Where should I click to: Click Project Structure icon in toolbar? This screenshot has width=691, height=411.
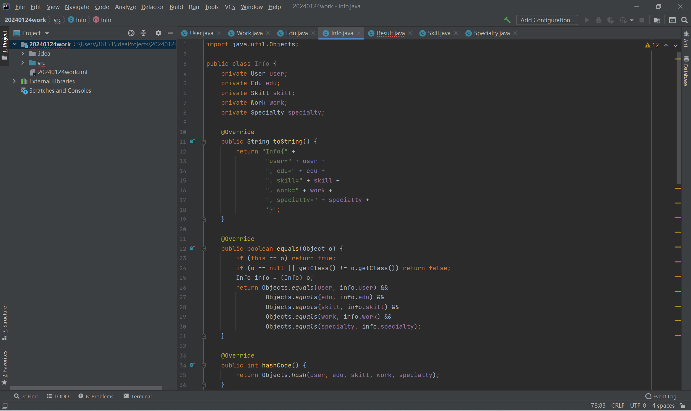point(657,20)
